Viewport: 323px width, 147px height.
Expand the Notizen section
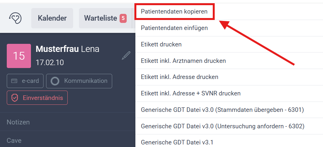(x=18, y=122)
